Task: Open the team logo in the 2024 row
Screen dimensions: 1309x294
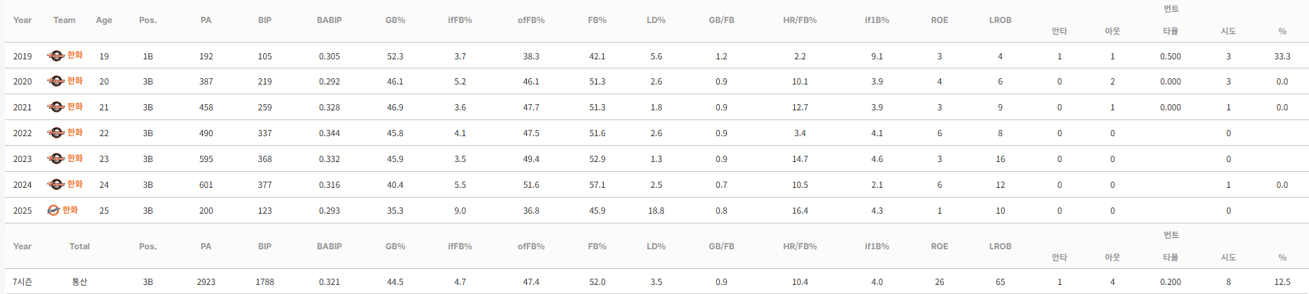Action: pos(55,184)
